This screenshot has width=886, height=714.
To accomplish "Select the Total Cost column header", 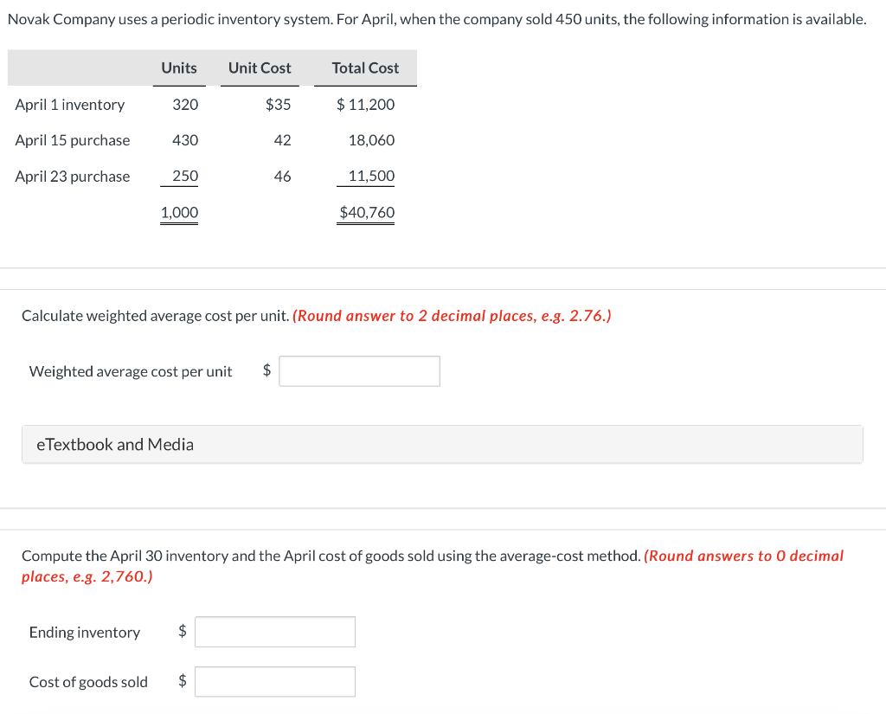I will (x=365, y=68).
